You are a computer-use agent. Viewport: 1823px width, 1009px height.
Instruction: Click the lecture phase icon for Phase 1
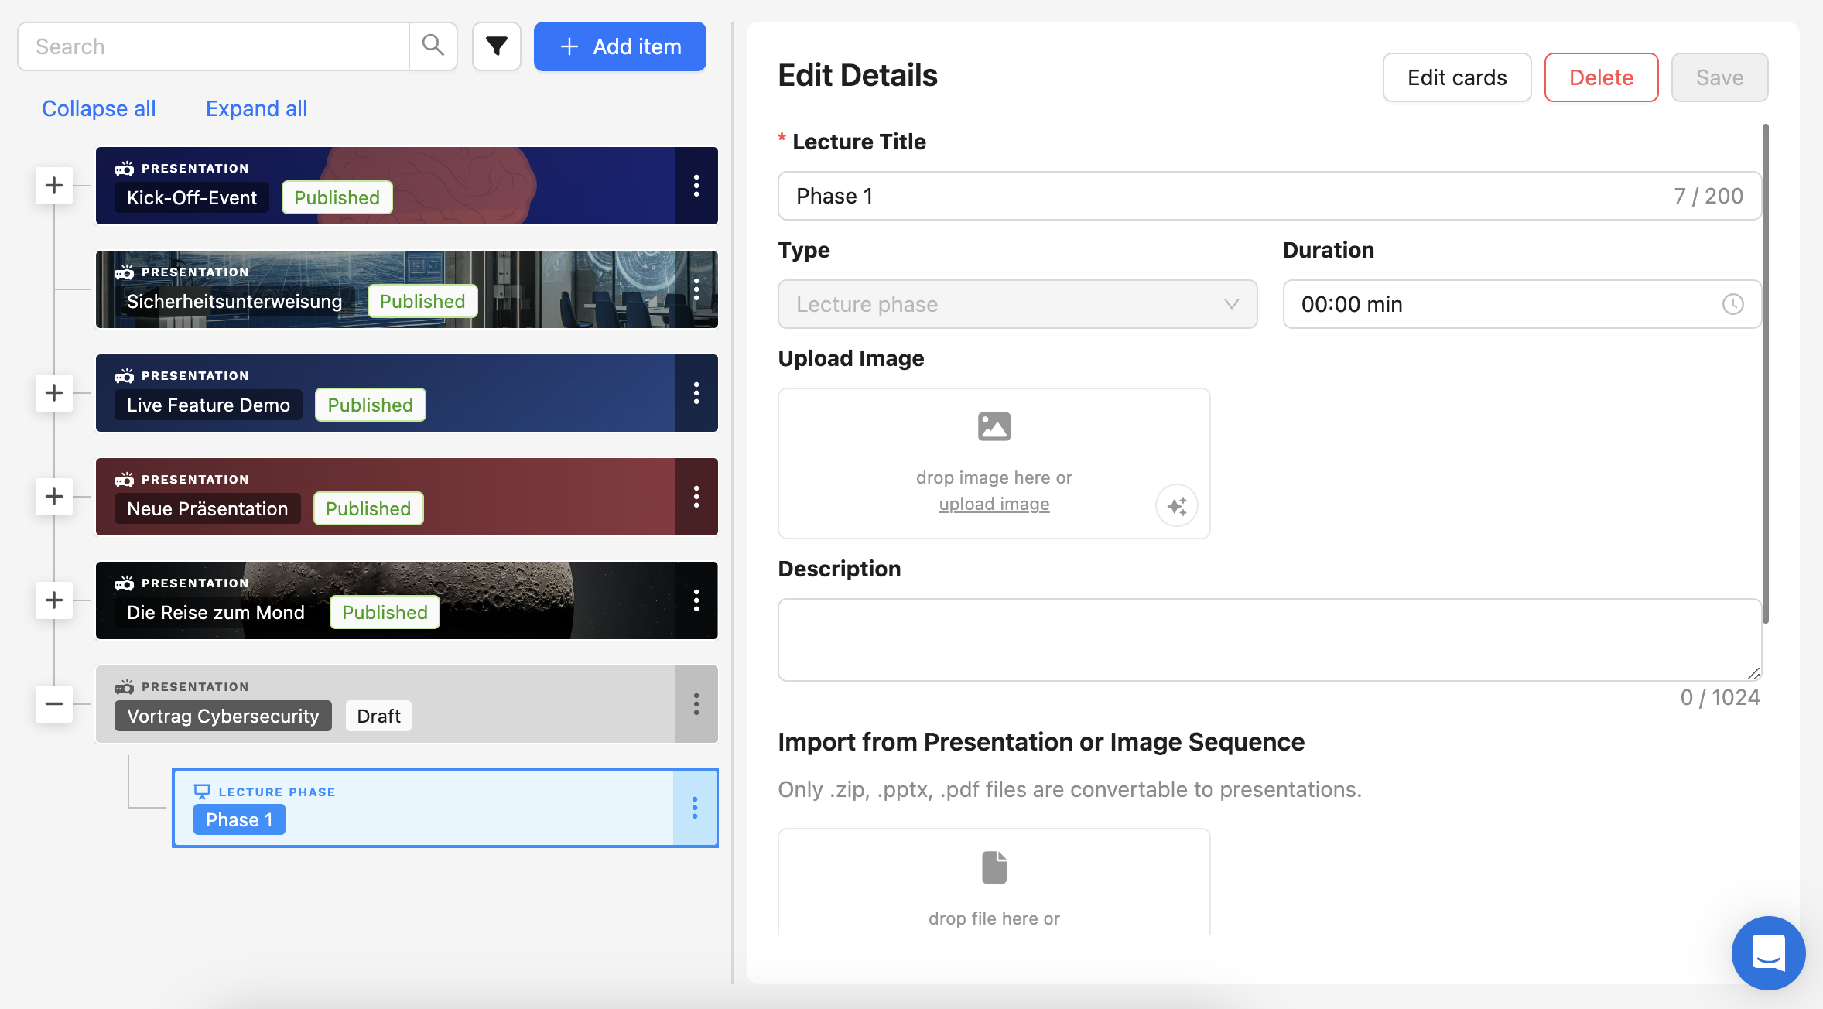tap(201, 790)
